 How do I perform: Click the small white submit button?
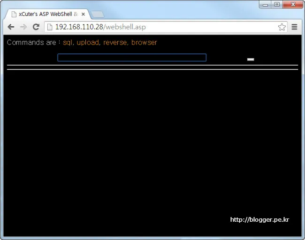251,60
